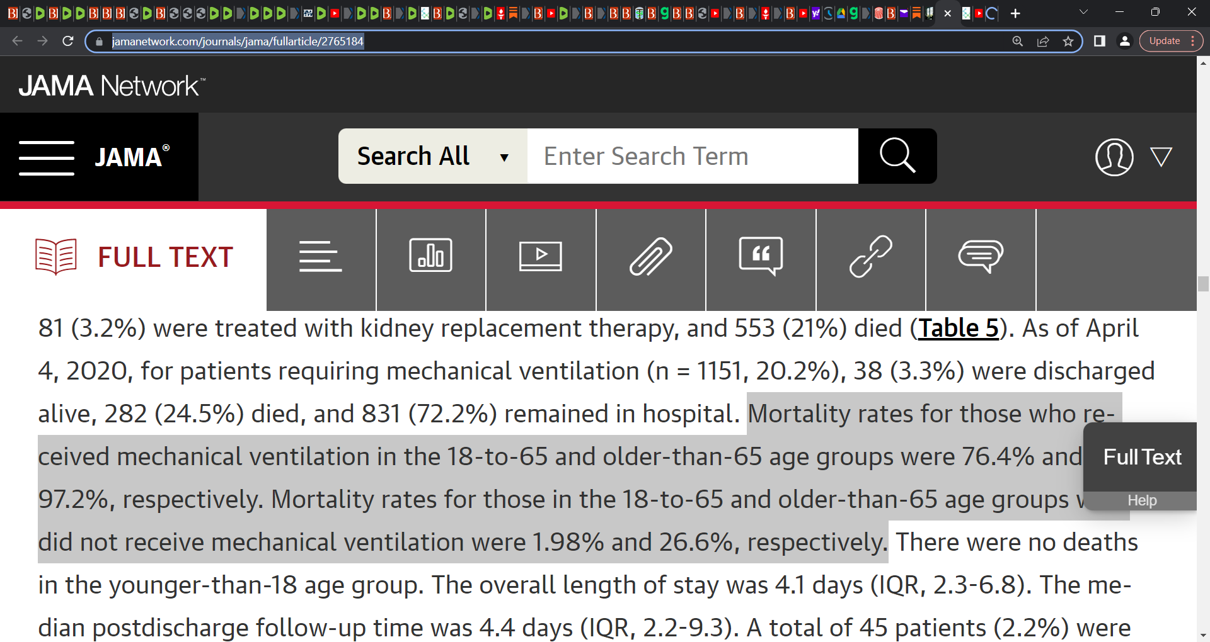Click the Help button
This screenshot has height=642, width=1210.
[1141, 500]
